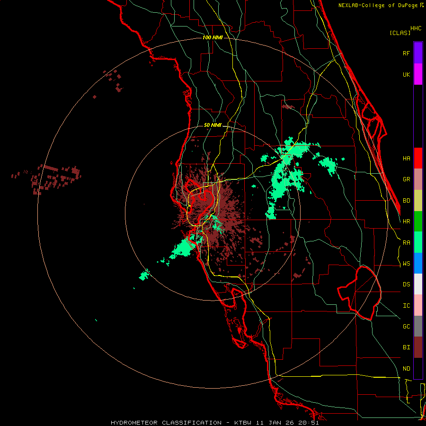Screen dimensions: 426x426
Task: Click the [CLAS] label above the legend
Action: pyautogui.click(x=400, y=33)
